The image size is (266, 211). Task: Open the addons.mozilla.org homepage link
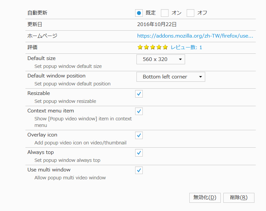click(195, 36)
